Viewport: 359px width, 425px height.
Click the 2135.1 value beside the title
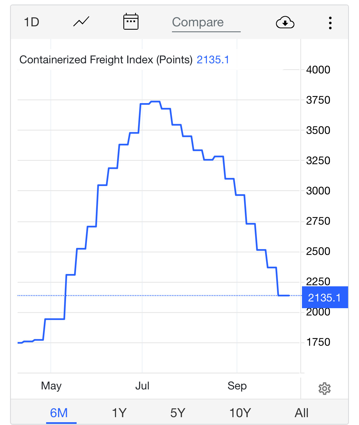pyautogui.click(x=213, y=60)
